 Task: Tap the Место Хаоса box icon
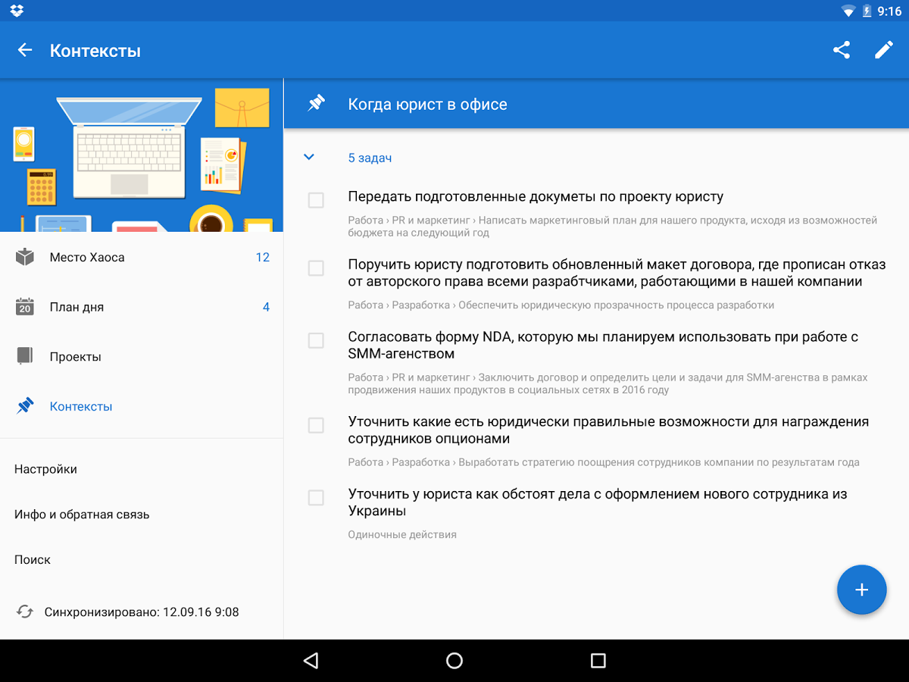(25, 257)
